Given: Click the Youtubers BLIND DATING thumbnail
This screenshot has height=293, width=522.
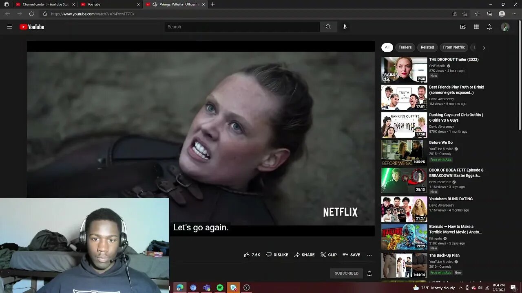Looking at the screenshot, I should (x=404, y=209).
